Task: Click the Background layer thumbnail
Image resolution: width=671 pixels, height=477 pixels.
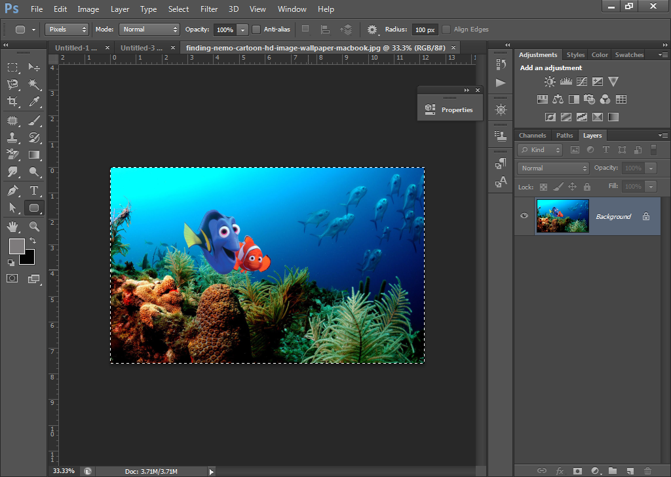Action: click(x=562, y=216)
